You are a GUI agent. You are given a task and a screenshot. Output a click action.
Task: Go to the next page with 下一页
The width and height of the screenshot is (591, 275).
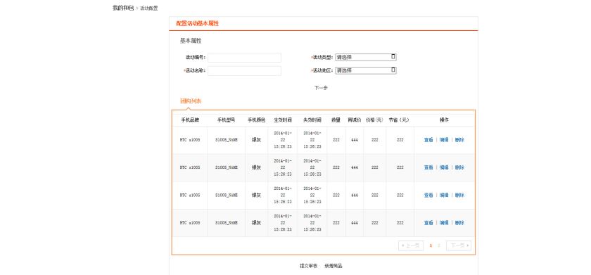pos(459,245)
